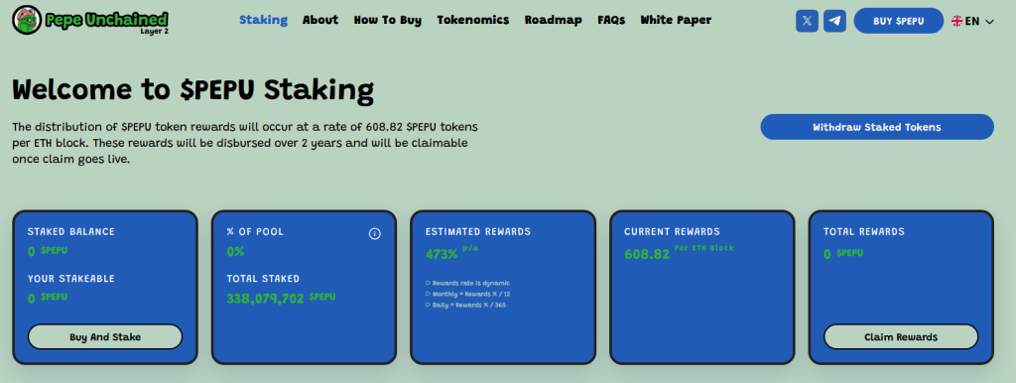Click the Withdraw Staked Tokens button
The image size is (1016, 383).
(x=877, y=127)
